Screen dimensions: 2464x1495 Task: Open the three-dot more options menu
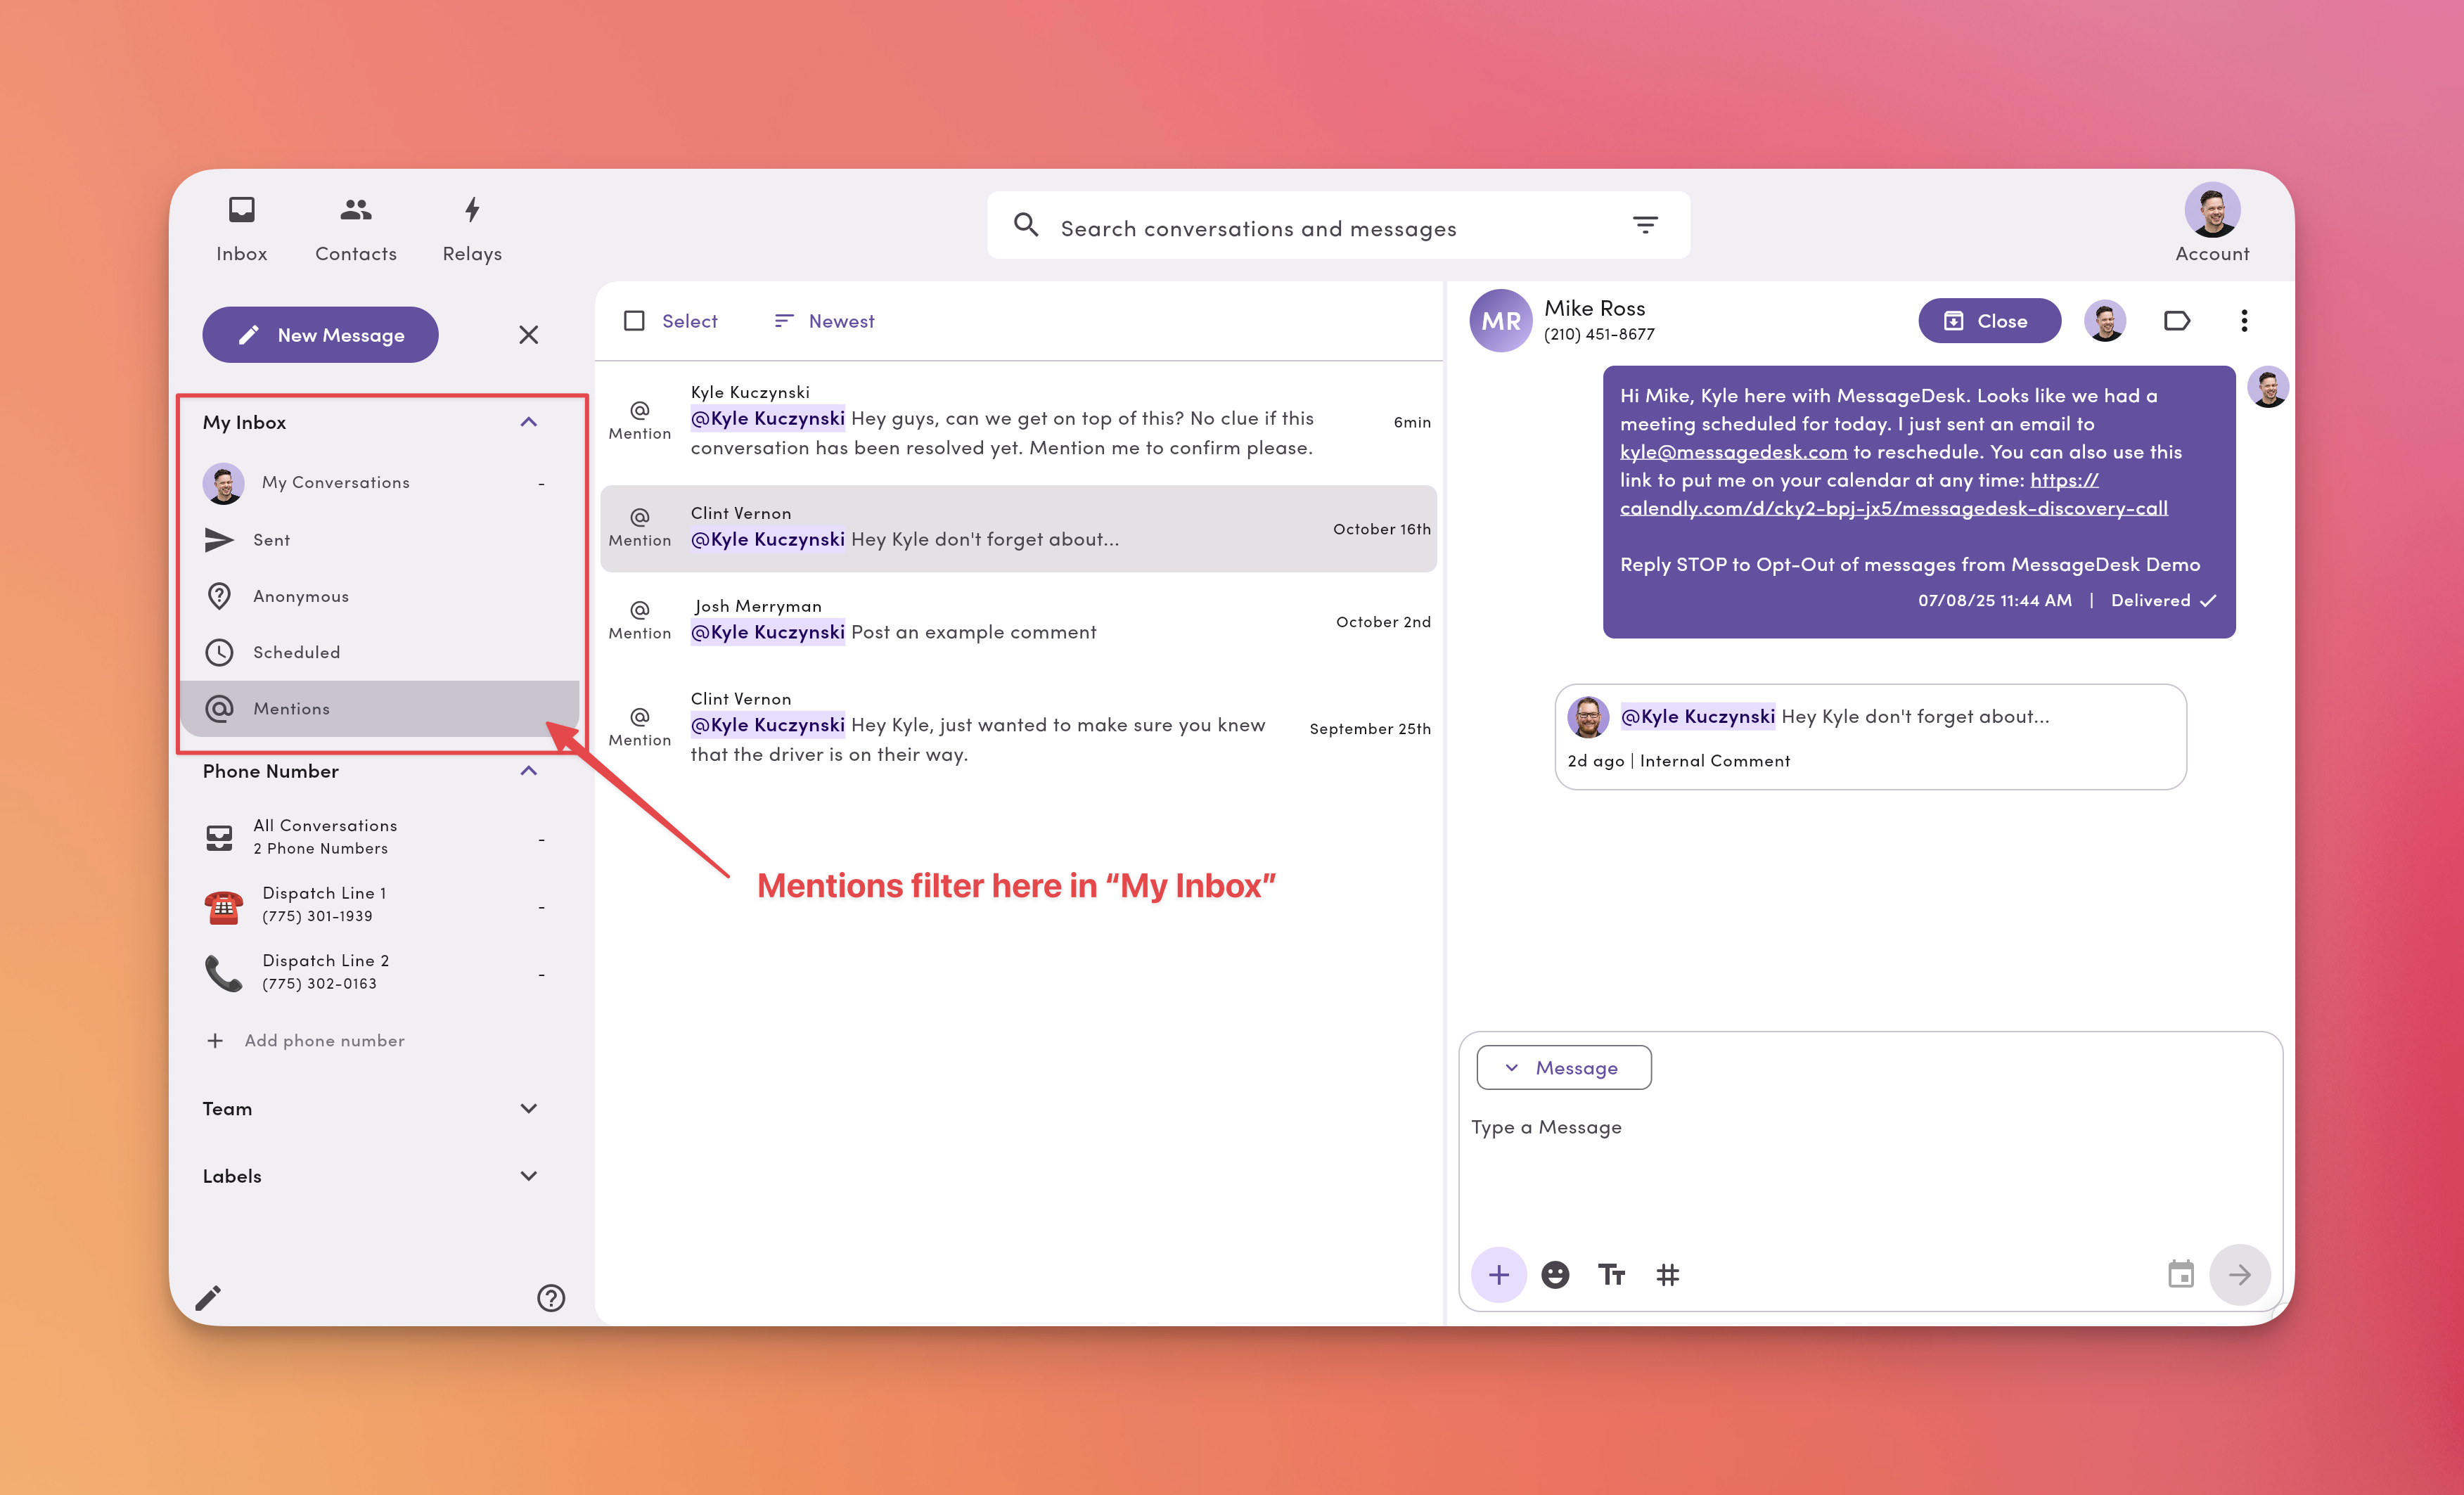tap(2244, 321)
